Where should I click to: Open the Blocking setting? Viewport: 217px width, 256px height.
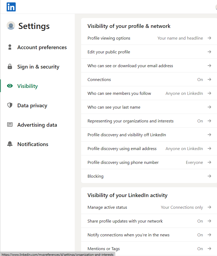[149, 176]
